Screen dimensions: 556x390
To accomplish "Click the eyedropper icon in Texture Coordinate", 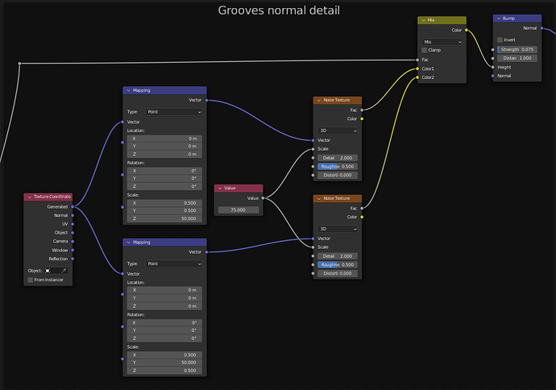I will [64, 271].
